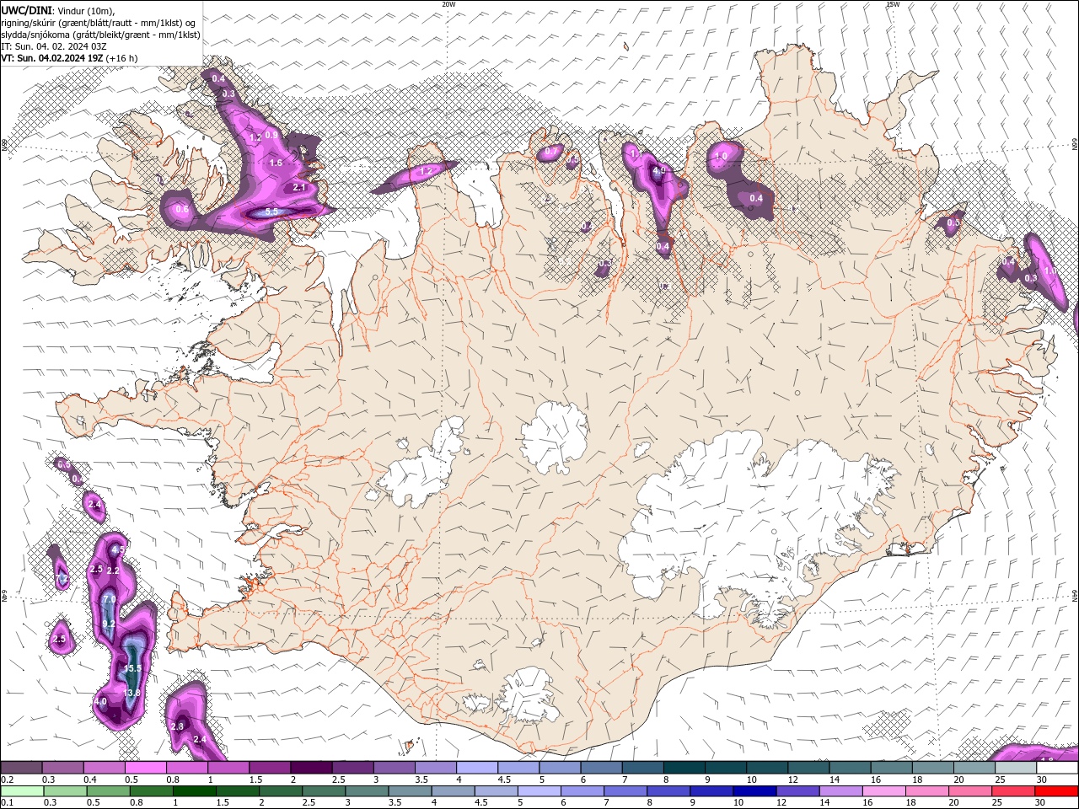Screen dimensions: 1079x809
Task: Select the light pink 16 mm rain swatch
Action: 884,791
